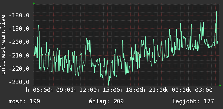The image size is (223, 109).
Task: Click the h 15:00 time label
Action: point(108,90)
